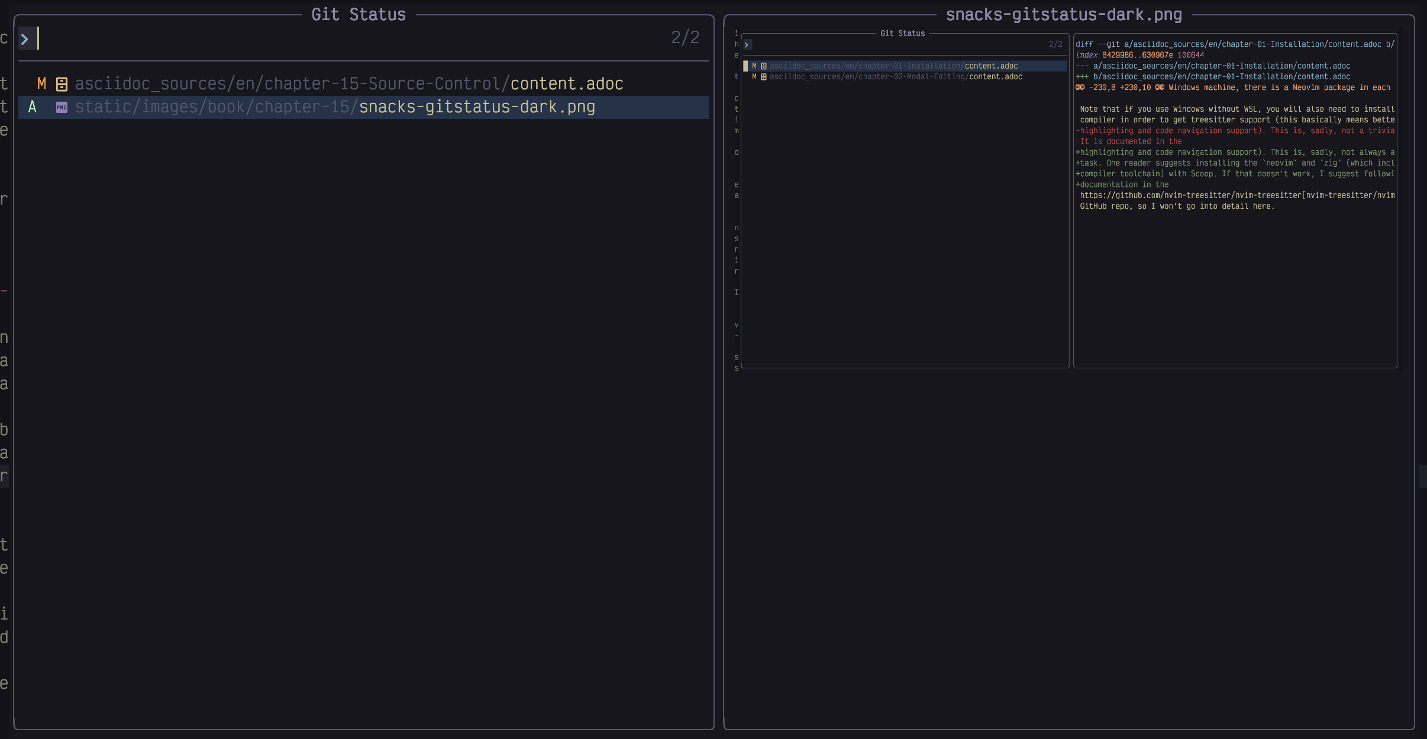Screen dimensions: 1427x739
Task: Click the large Git Status panel title
Action: coord(359,15)
